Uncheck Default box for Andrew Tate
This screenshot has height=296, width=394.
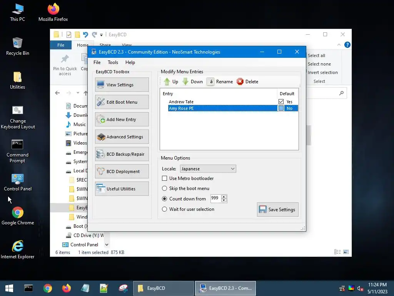[281, 101]
